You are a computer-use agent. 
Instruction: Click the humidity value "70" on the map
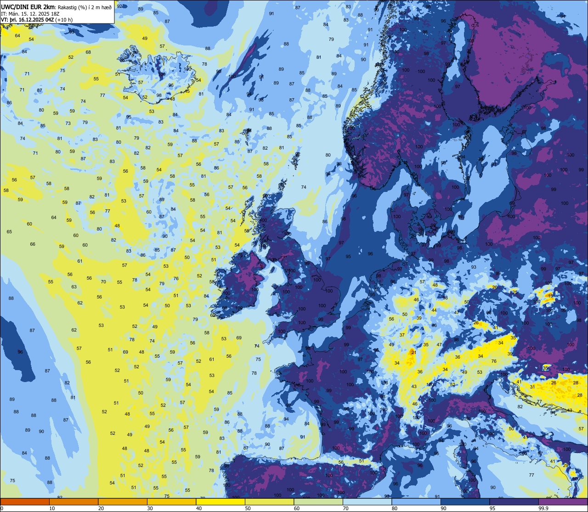(103, 281)
